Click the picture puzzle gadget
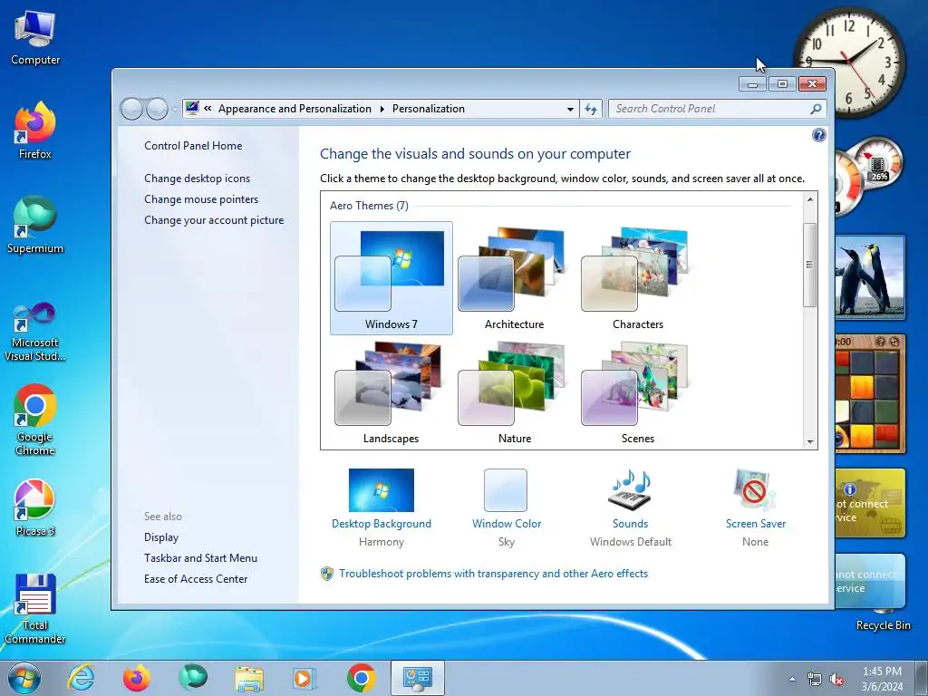 (x=870, y=393)
